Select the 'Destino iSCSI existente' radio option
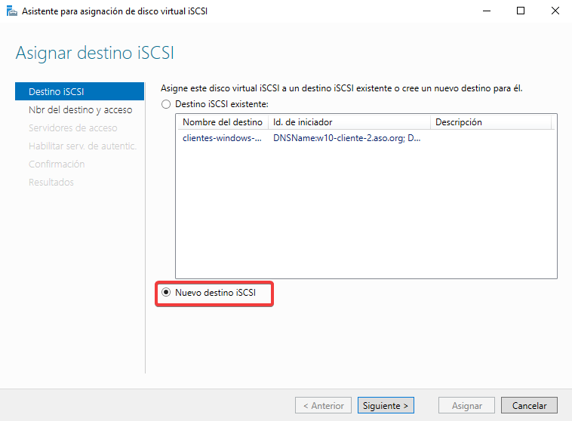This screenshot has width=572, height=421. 166,104
